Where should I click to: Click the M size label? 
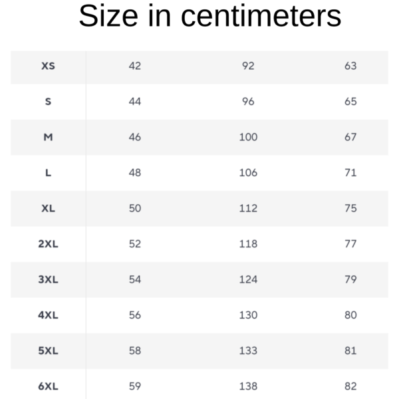(48, 137)
